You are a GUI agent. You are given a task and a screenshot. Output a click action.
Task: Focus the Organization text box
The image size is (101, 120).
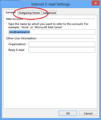[x=62, y=44]
